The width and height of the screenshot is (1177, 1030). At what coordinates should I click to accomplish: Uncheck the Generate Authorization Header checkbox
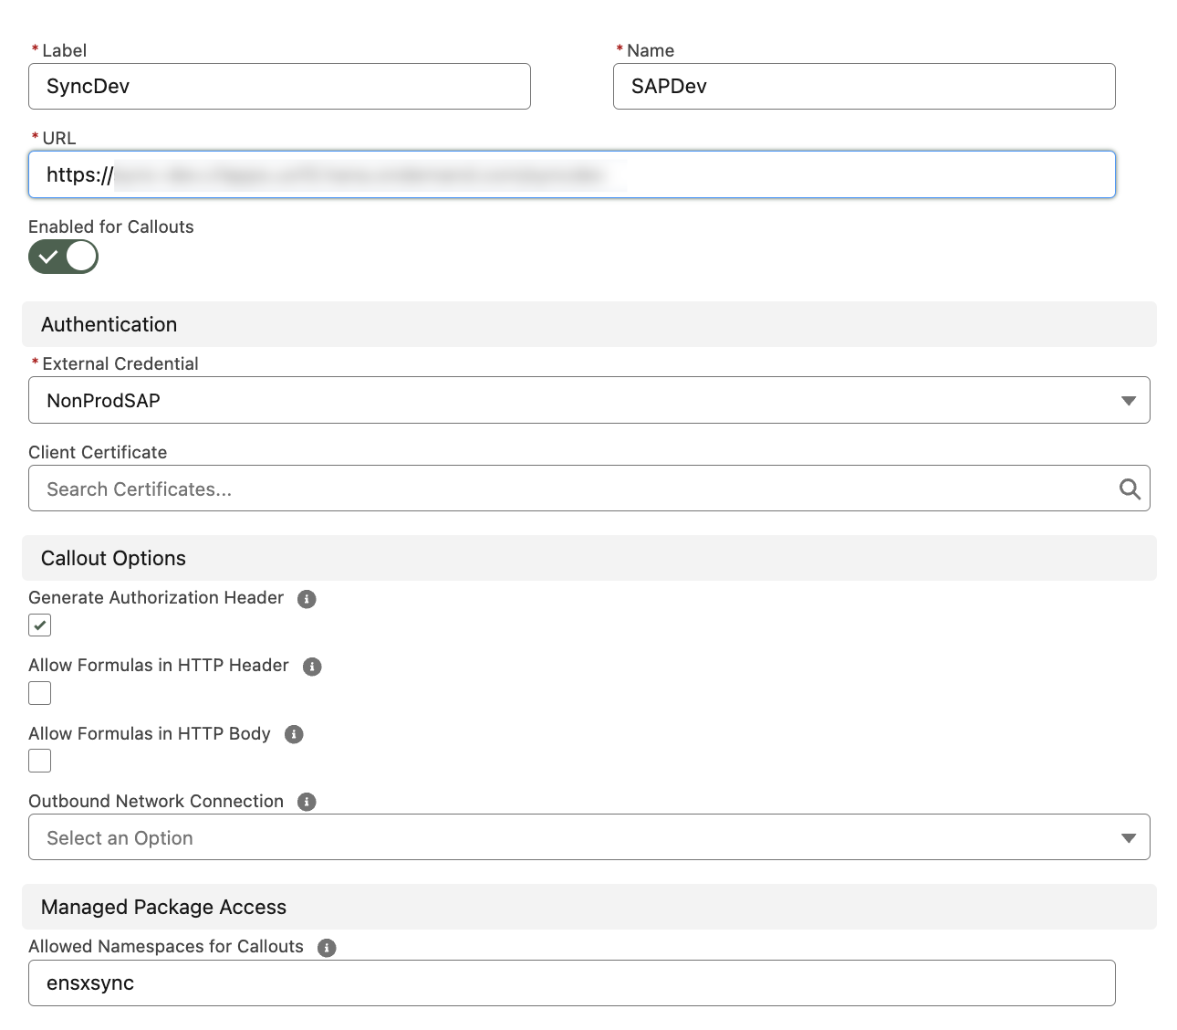click(40, 625)
